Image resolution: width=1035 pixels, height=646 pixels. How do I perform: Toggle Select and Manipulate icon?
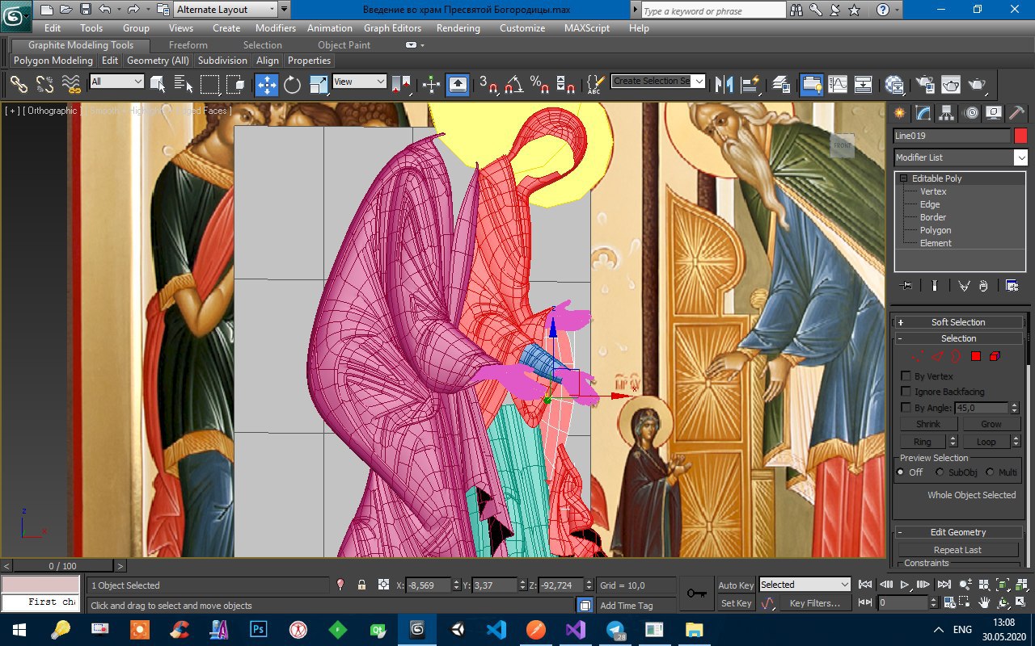431,83
